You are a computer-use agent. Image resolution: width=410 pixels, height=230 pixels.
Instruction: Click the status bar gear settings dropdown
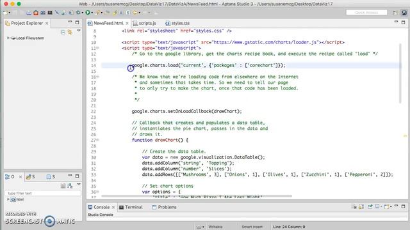point(200,227)
